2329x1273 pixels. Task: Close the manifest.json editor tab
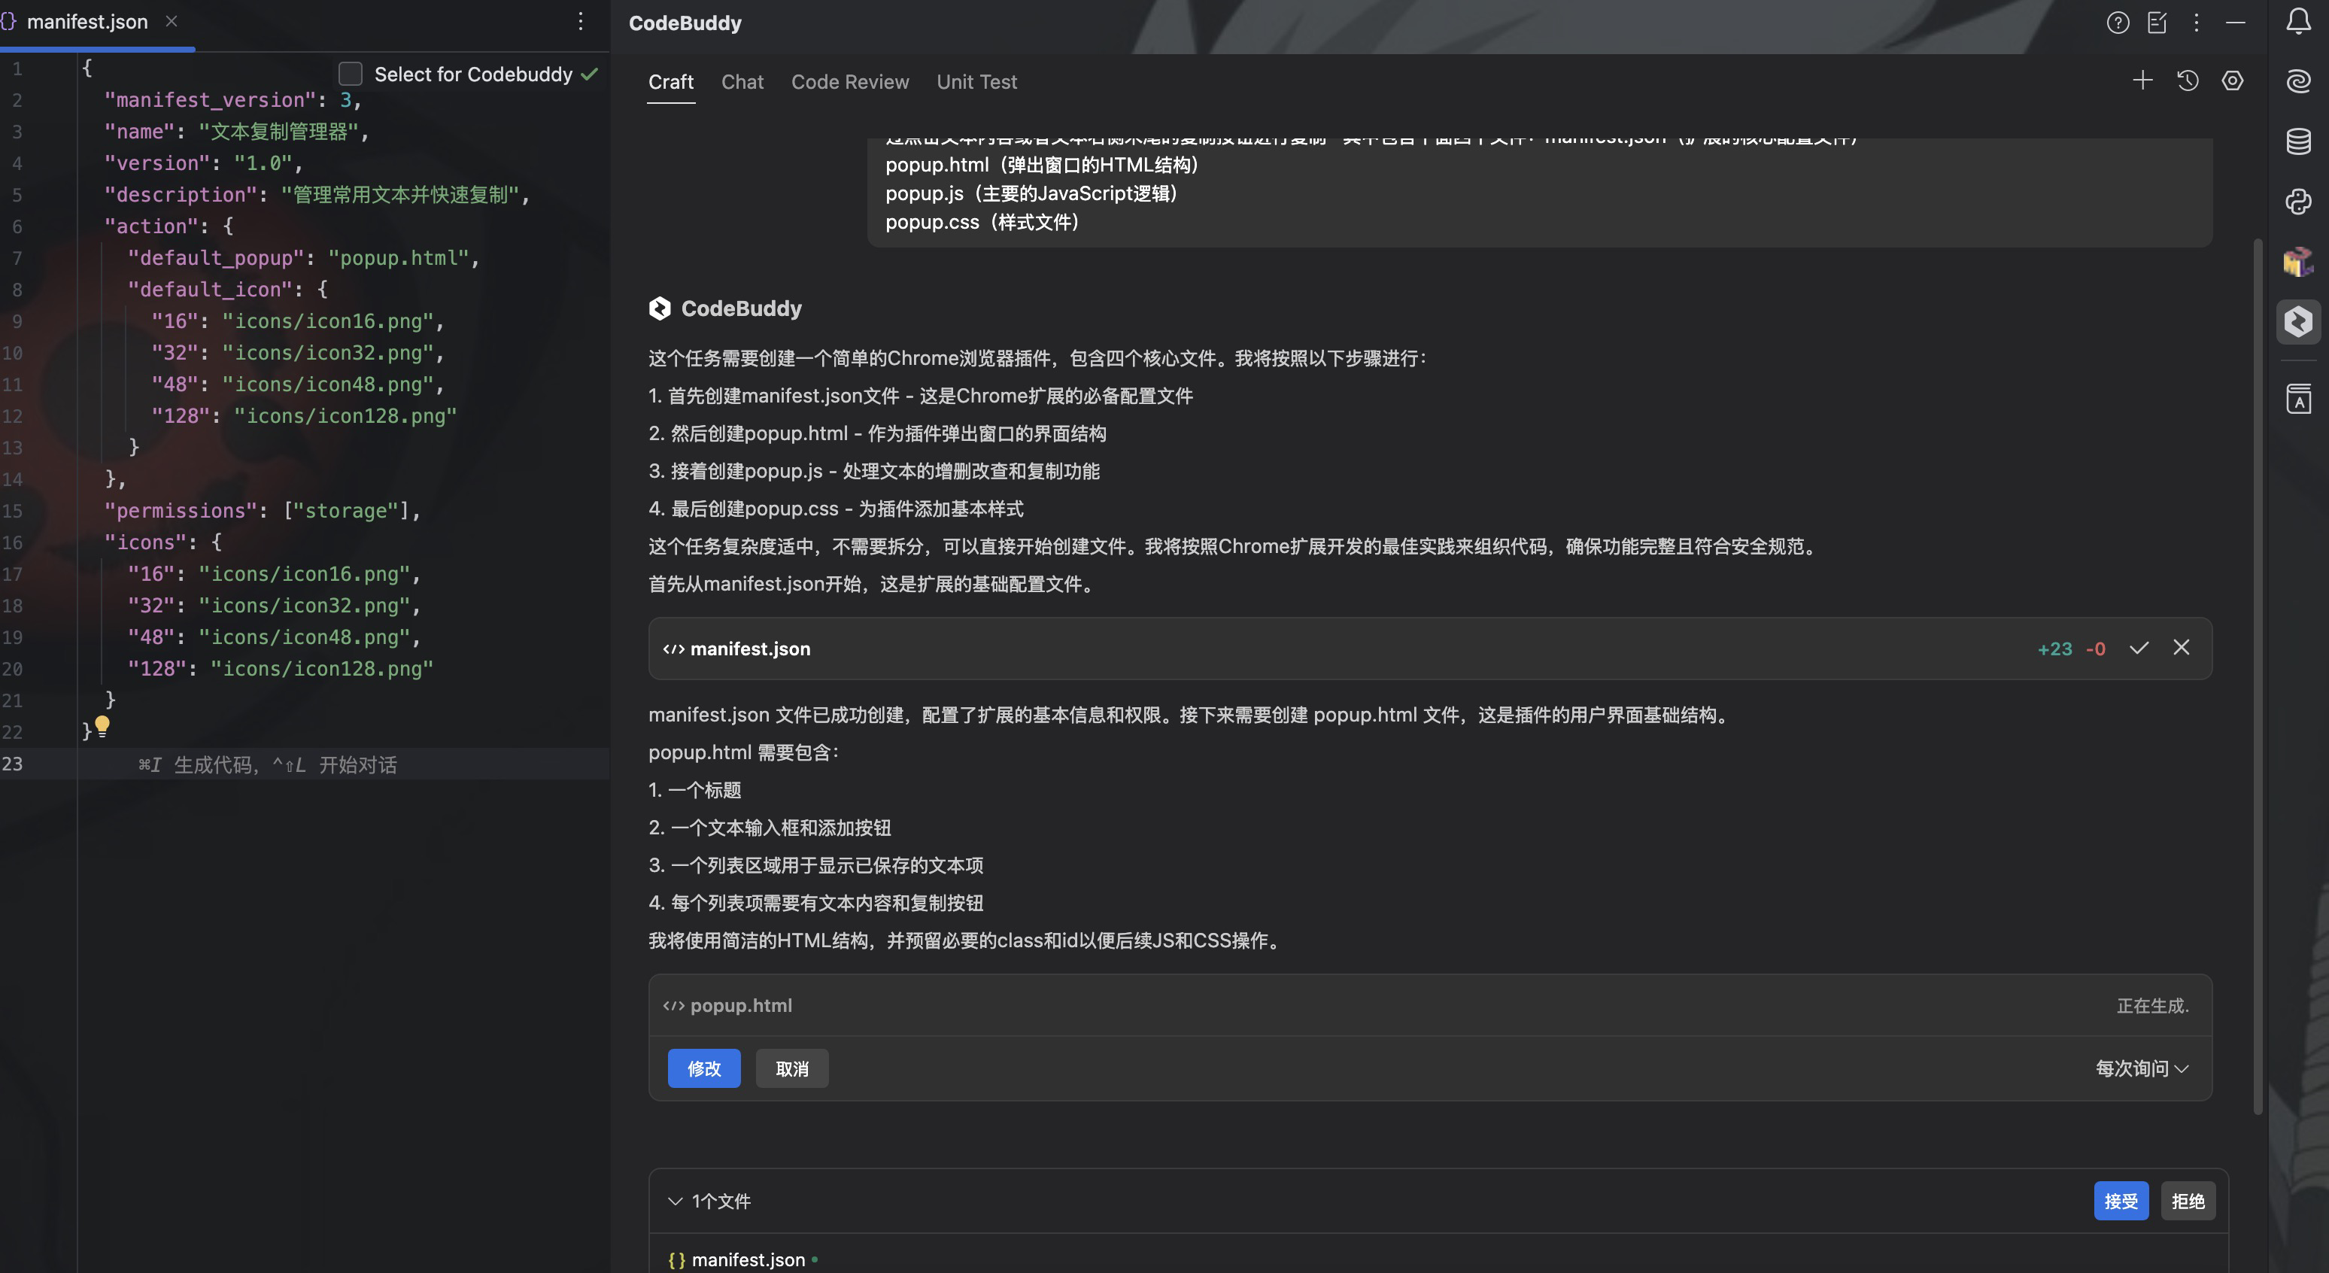pyautogui.click(x=171, y=21)
